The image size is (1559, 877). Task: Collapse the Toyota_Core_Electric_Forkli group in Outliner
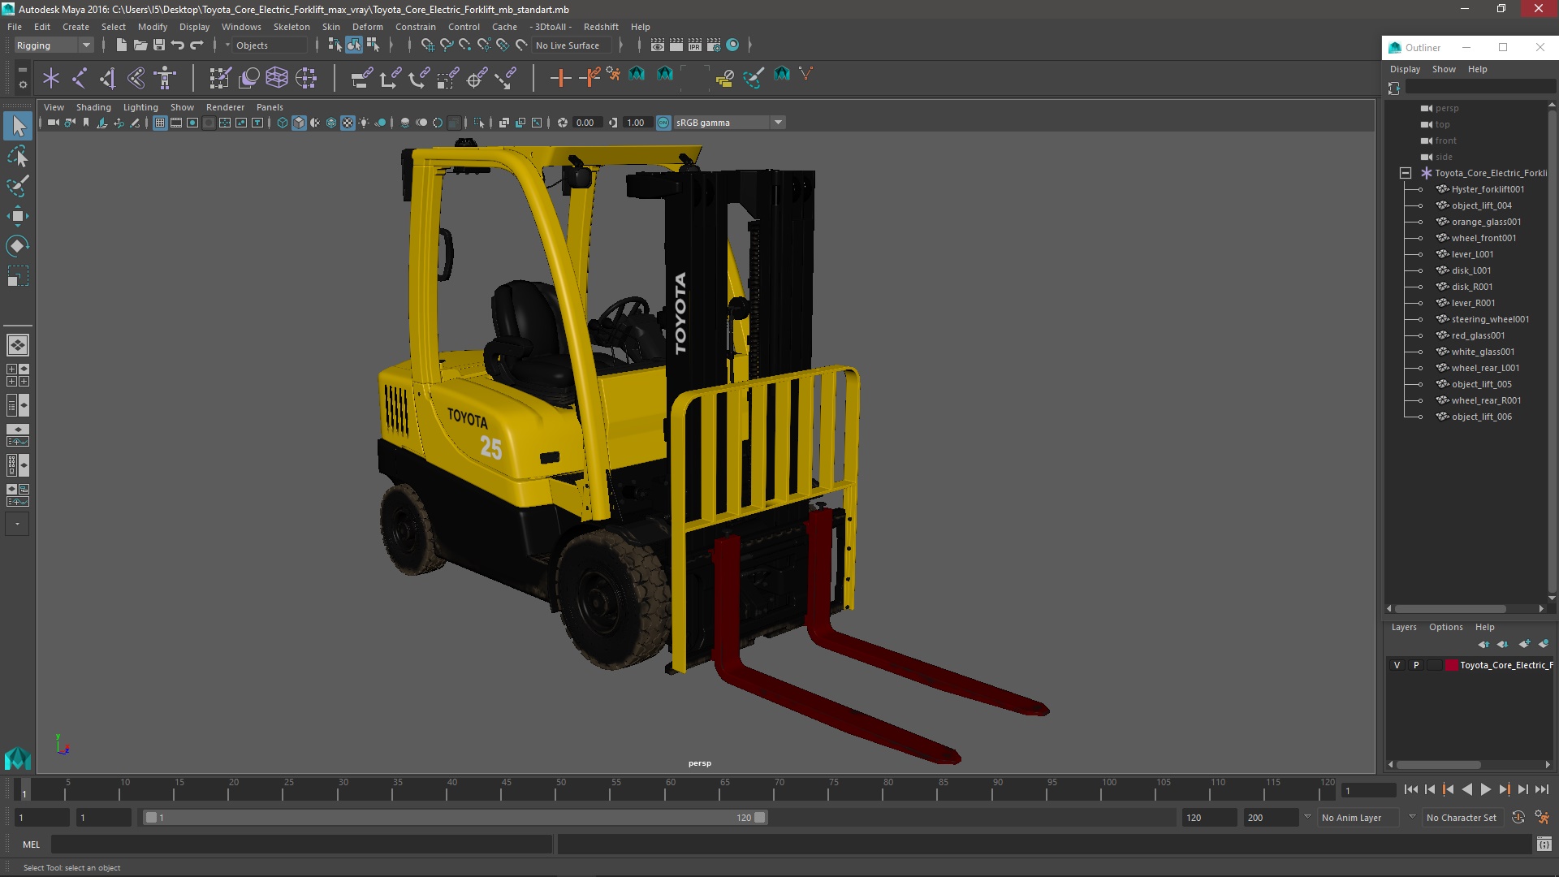tap(1406, 173)
